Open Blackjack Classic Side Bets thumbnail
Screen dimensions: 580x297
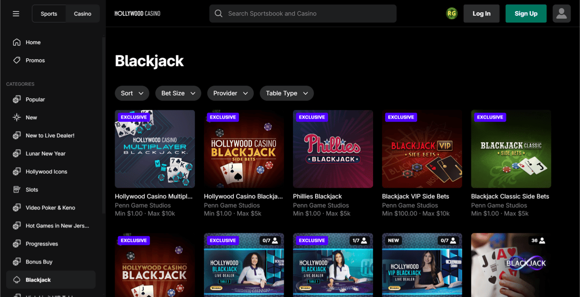tap(511, 148)
